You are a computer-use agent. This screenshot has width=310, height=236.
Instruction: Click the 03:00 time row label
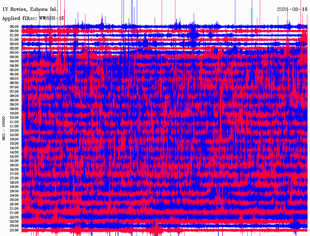click(x=15, y=53)
